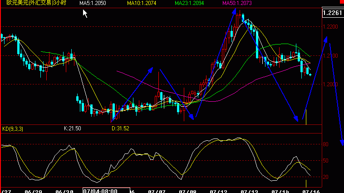Viewport: 344px width, 193px height.
Task: Select the MA5:1.2050 indicator label
Action: (x=93, y=3)
